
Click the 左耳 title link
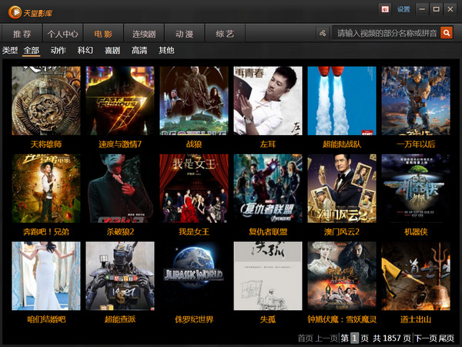pos(268,144)
